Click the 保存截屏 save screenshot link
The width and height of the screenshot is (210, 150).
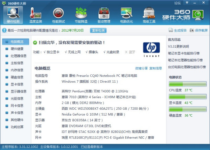coord(198,30)
